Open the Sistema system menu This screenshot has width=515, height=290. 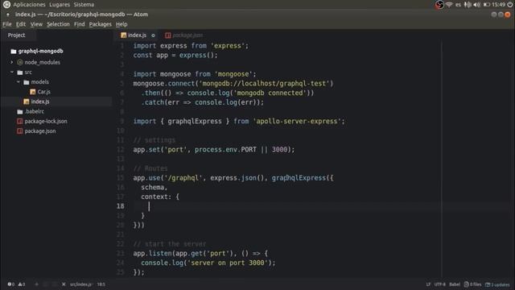(x=84, y=5)
